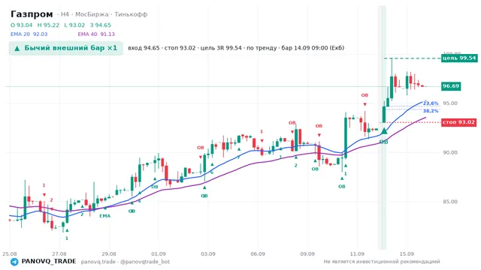
Task: Select the H4 timeframe label
Action: point(65,14)
